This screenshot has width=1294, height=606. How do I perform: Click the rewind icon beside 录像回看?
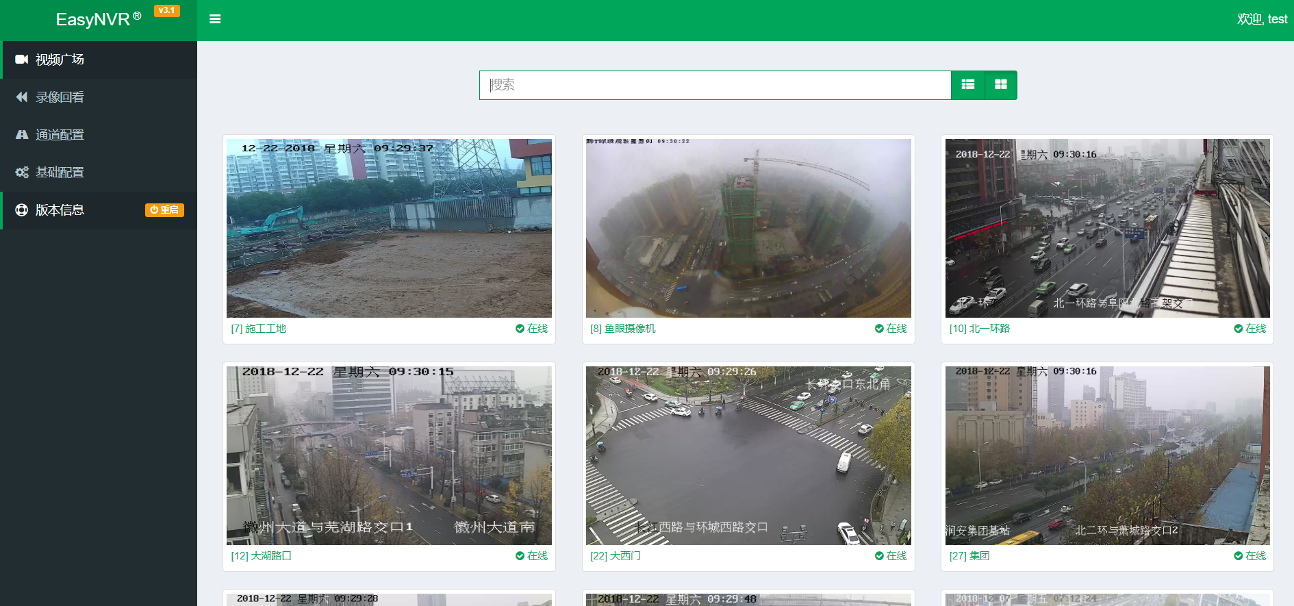click(22, 97)
